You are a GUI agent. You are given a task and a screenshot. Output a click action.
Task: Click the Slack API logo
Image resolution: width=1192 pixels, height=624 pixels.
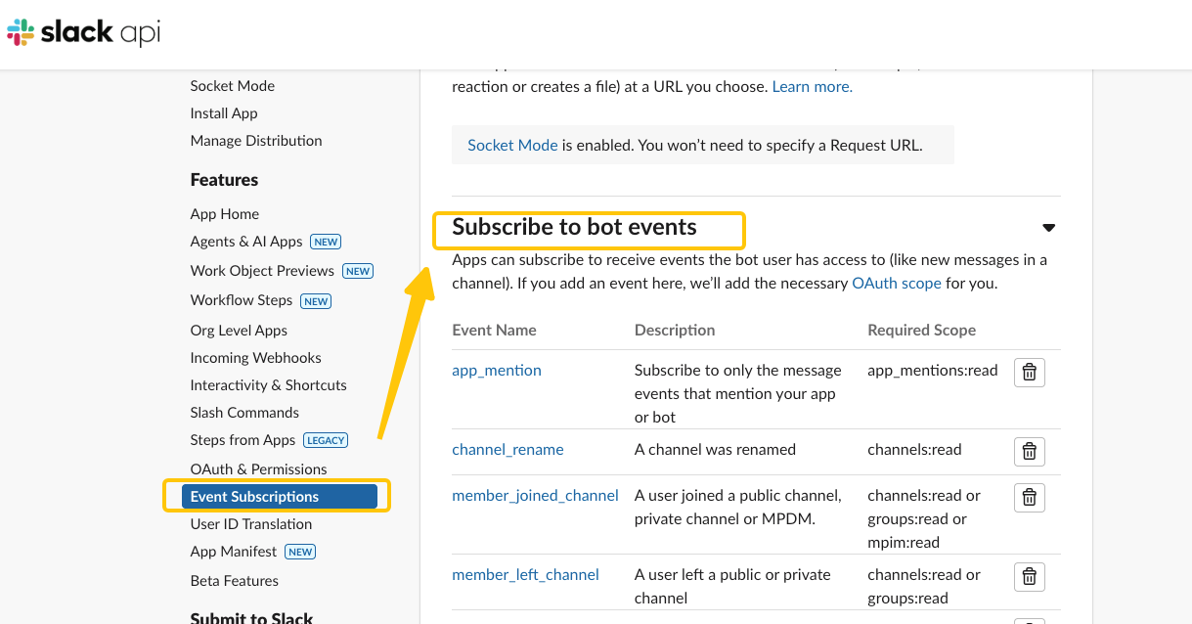click(x=83, y=33)
